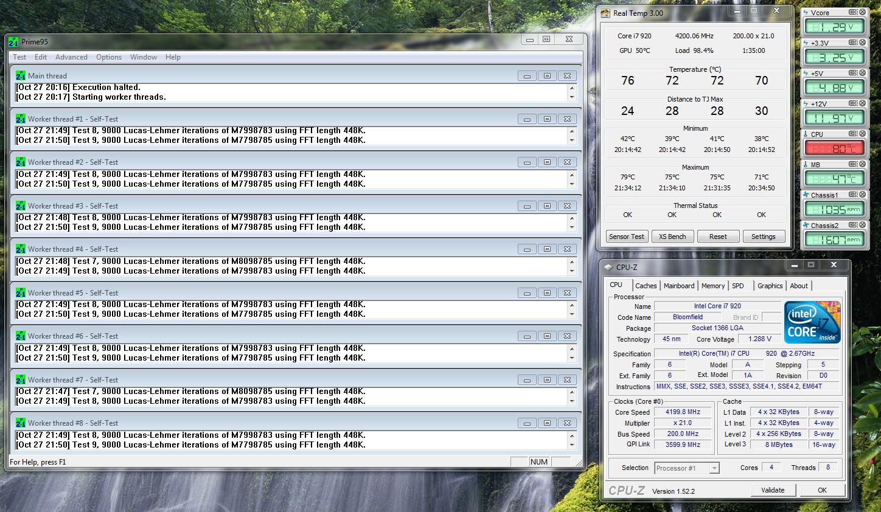Open the Advanced menu in Prime95
This screenshot has height=512, width=881.
click(71, 57)
